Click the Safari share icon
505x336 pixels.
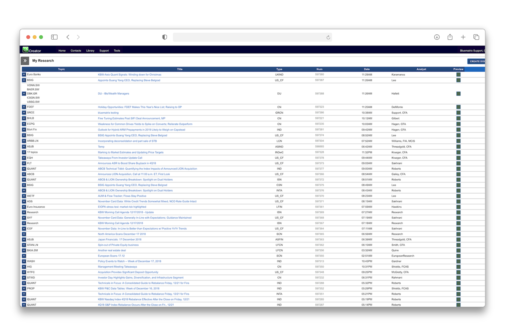450,37
